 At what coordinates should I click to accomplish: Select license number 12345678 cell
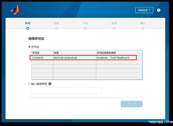pos(42,58)
